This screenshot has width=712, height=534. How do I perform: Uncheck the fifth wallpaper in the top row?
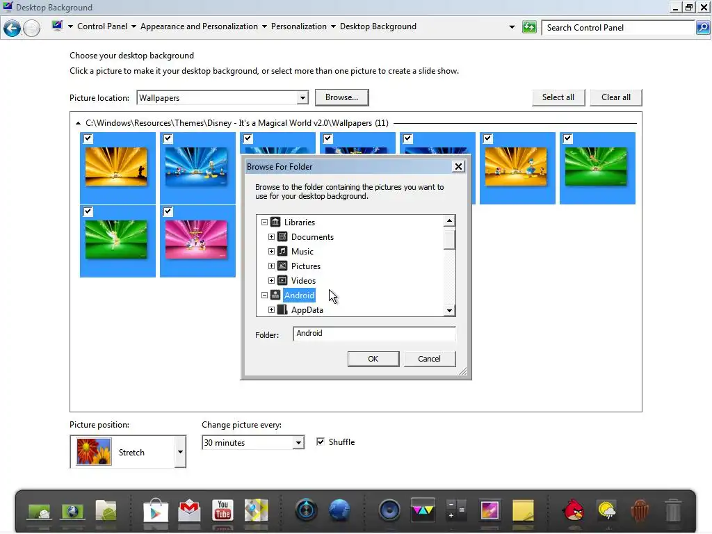407,138
